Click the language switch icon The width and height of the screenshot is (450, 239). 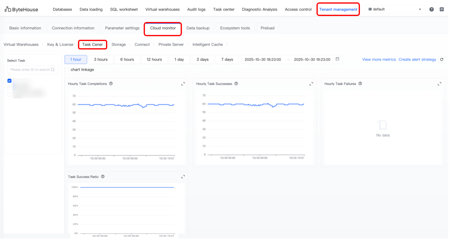point(442,9)
